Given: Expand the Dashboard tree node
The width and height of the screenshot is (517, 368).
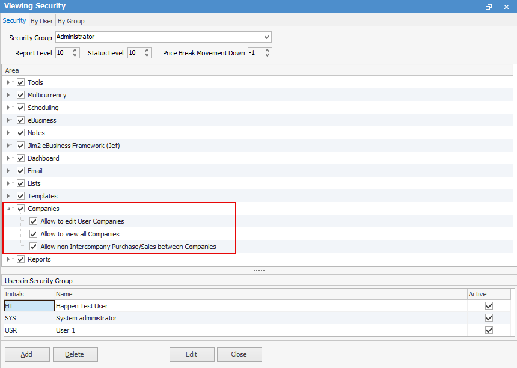Looking at the screenshot, I should tap(8, 158).
